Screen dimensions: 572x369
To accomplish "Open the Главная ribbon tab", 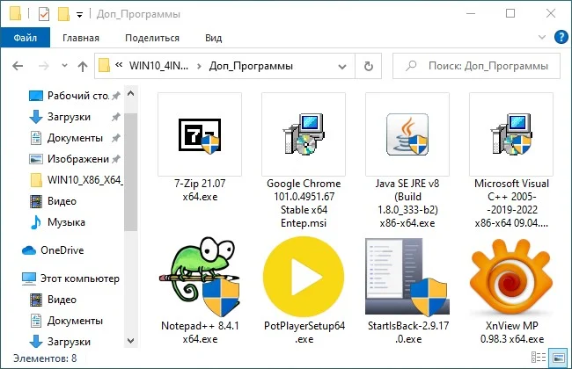I will [81, 38].
